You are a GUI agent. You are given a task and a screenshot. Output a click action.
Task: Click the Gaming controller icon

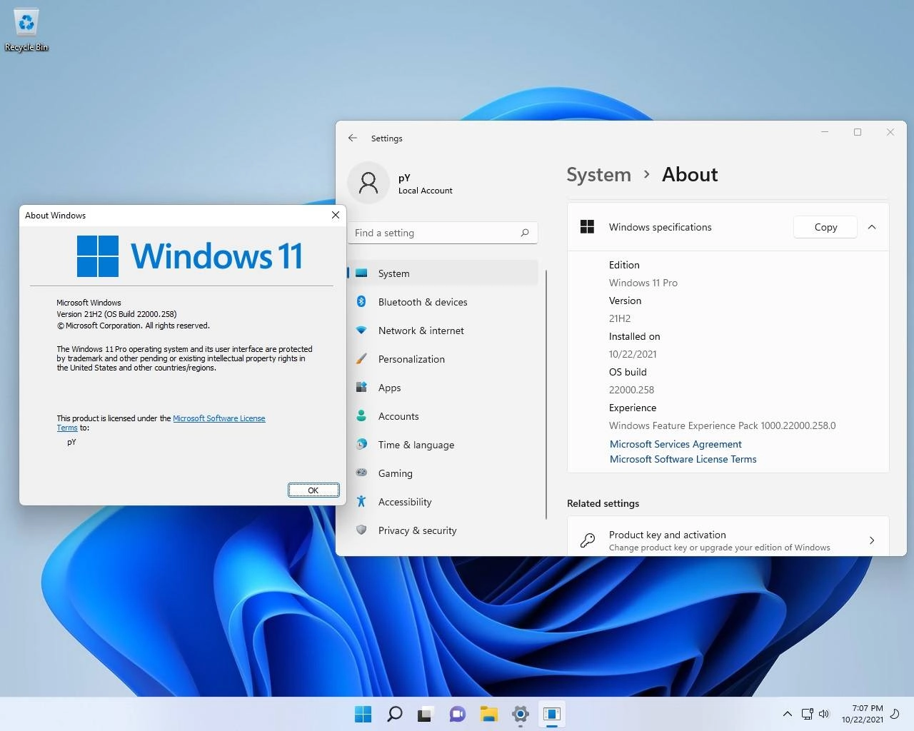coord(361,473)
